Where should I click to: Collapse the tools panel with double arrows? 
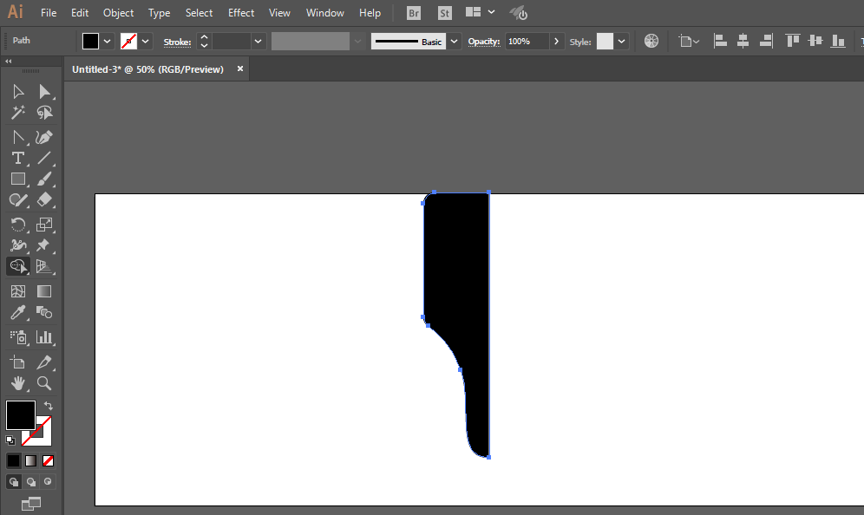9,62
